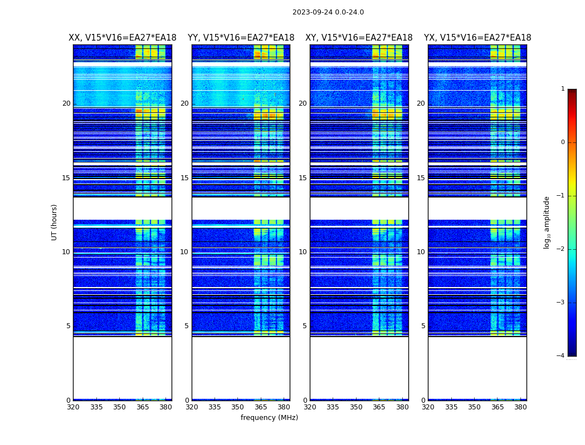Click the log10 amplitude colorbar label
Viewport: 585px width, 445px height.
(x=547, y=222)
